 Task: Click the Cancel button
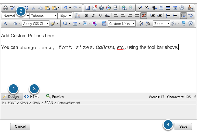click(20, 126)
